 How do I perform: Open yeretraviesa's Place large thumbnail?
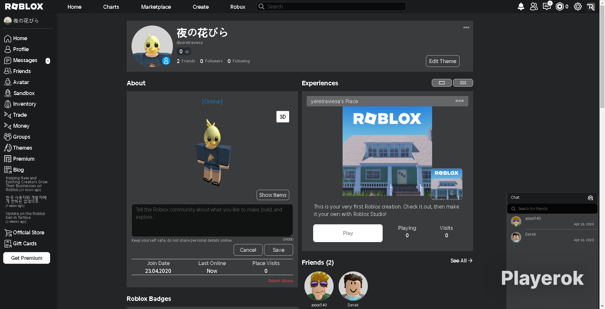coord(387,151)
